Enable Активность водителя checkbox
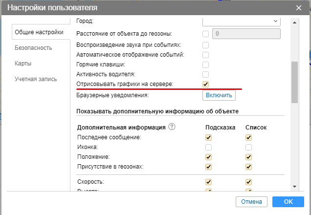Viewport: 311px width, 215px height. [206, 74]
